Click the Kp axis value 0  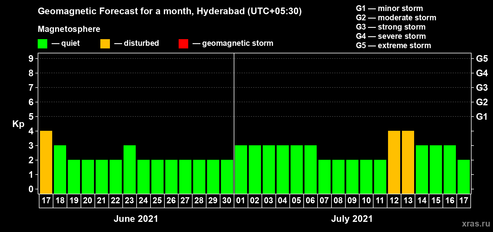31,189
